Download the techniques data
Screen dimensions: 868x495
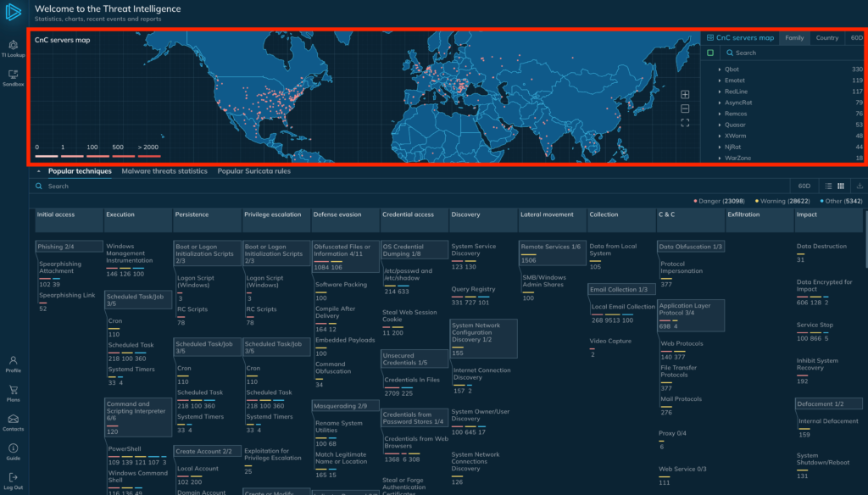pyautogui.click(x=860, y=186)
